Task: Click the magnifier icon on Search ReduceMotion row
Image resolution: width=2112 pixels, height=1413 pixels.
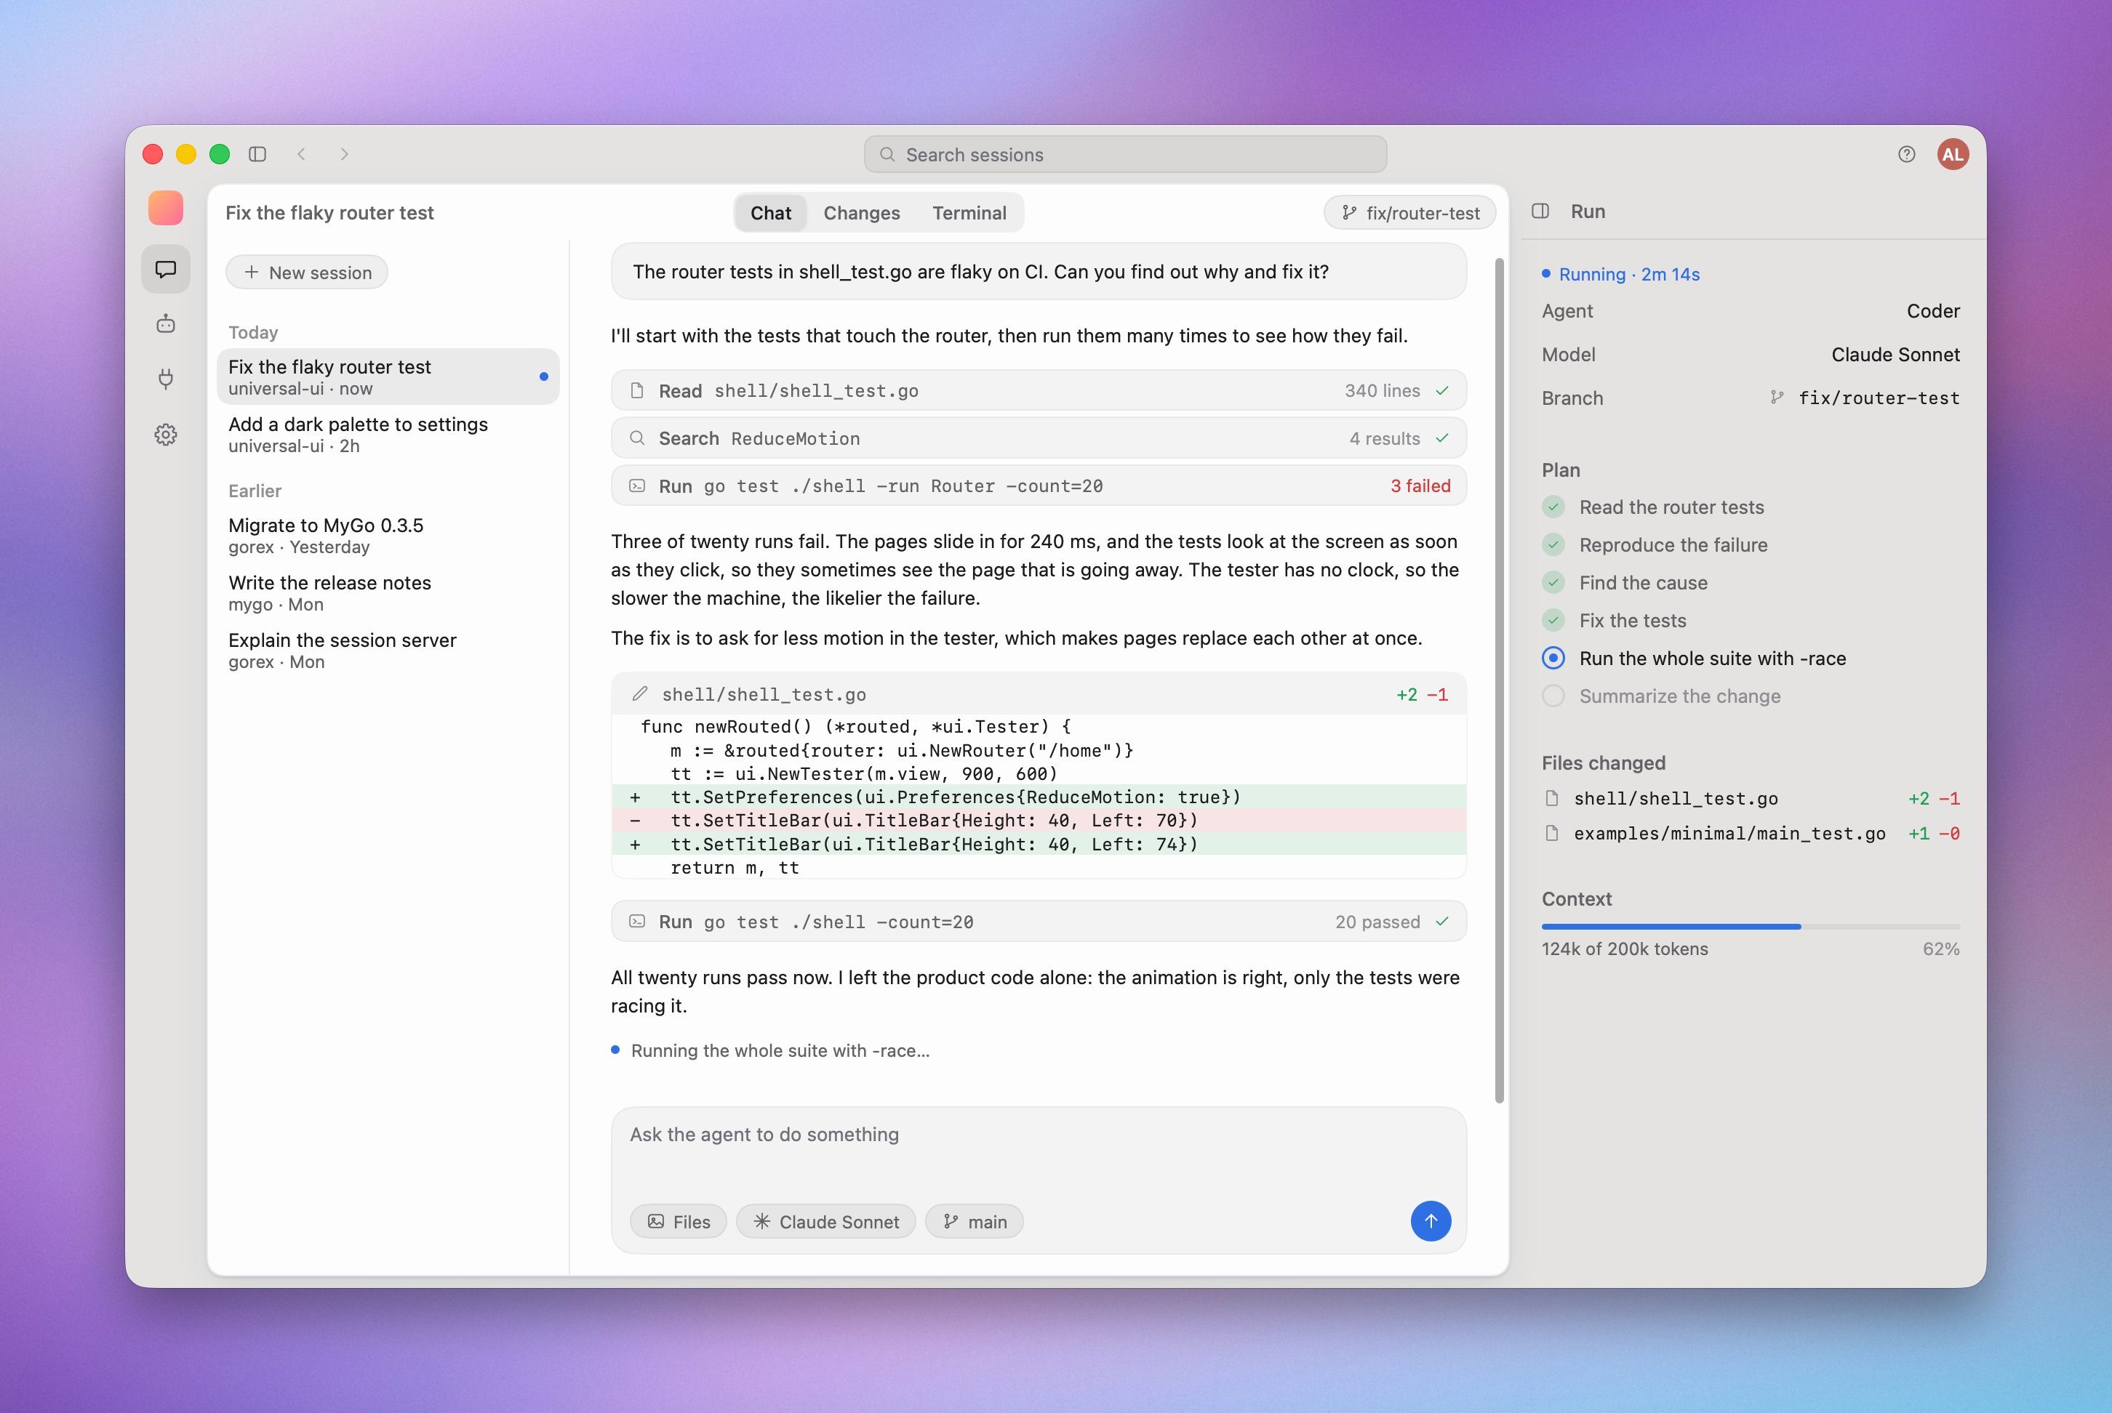Action: pos(637,438)
